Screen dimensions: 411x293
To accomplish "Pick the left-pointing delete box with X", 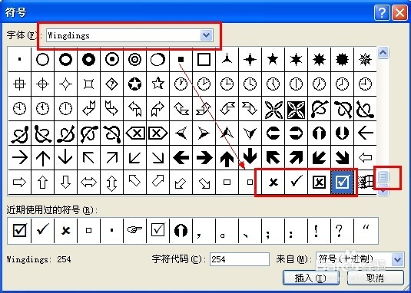I will tap(135, 133).
